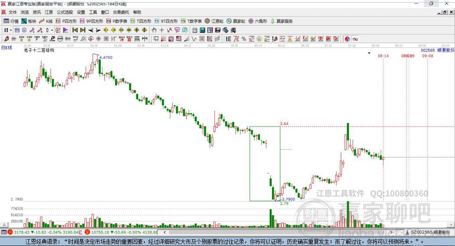Click the 08-14 date line marker
Image resolution: width=455 pixels, height=246 pixels.
pyautogui.click(x=383, y=56)
